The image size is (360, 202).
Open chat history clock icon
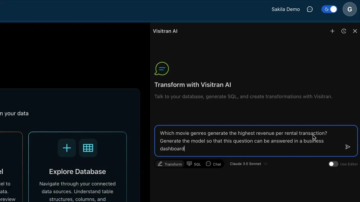(344, 31)
